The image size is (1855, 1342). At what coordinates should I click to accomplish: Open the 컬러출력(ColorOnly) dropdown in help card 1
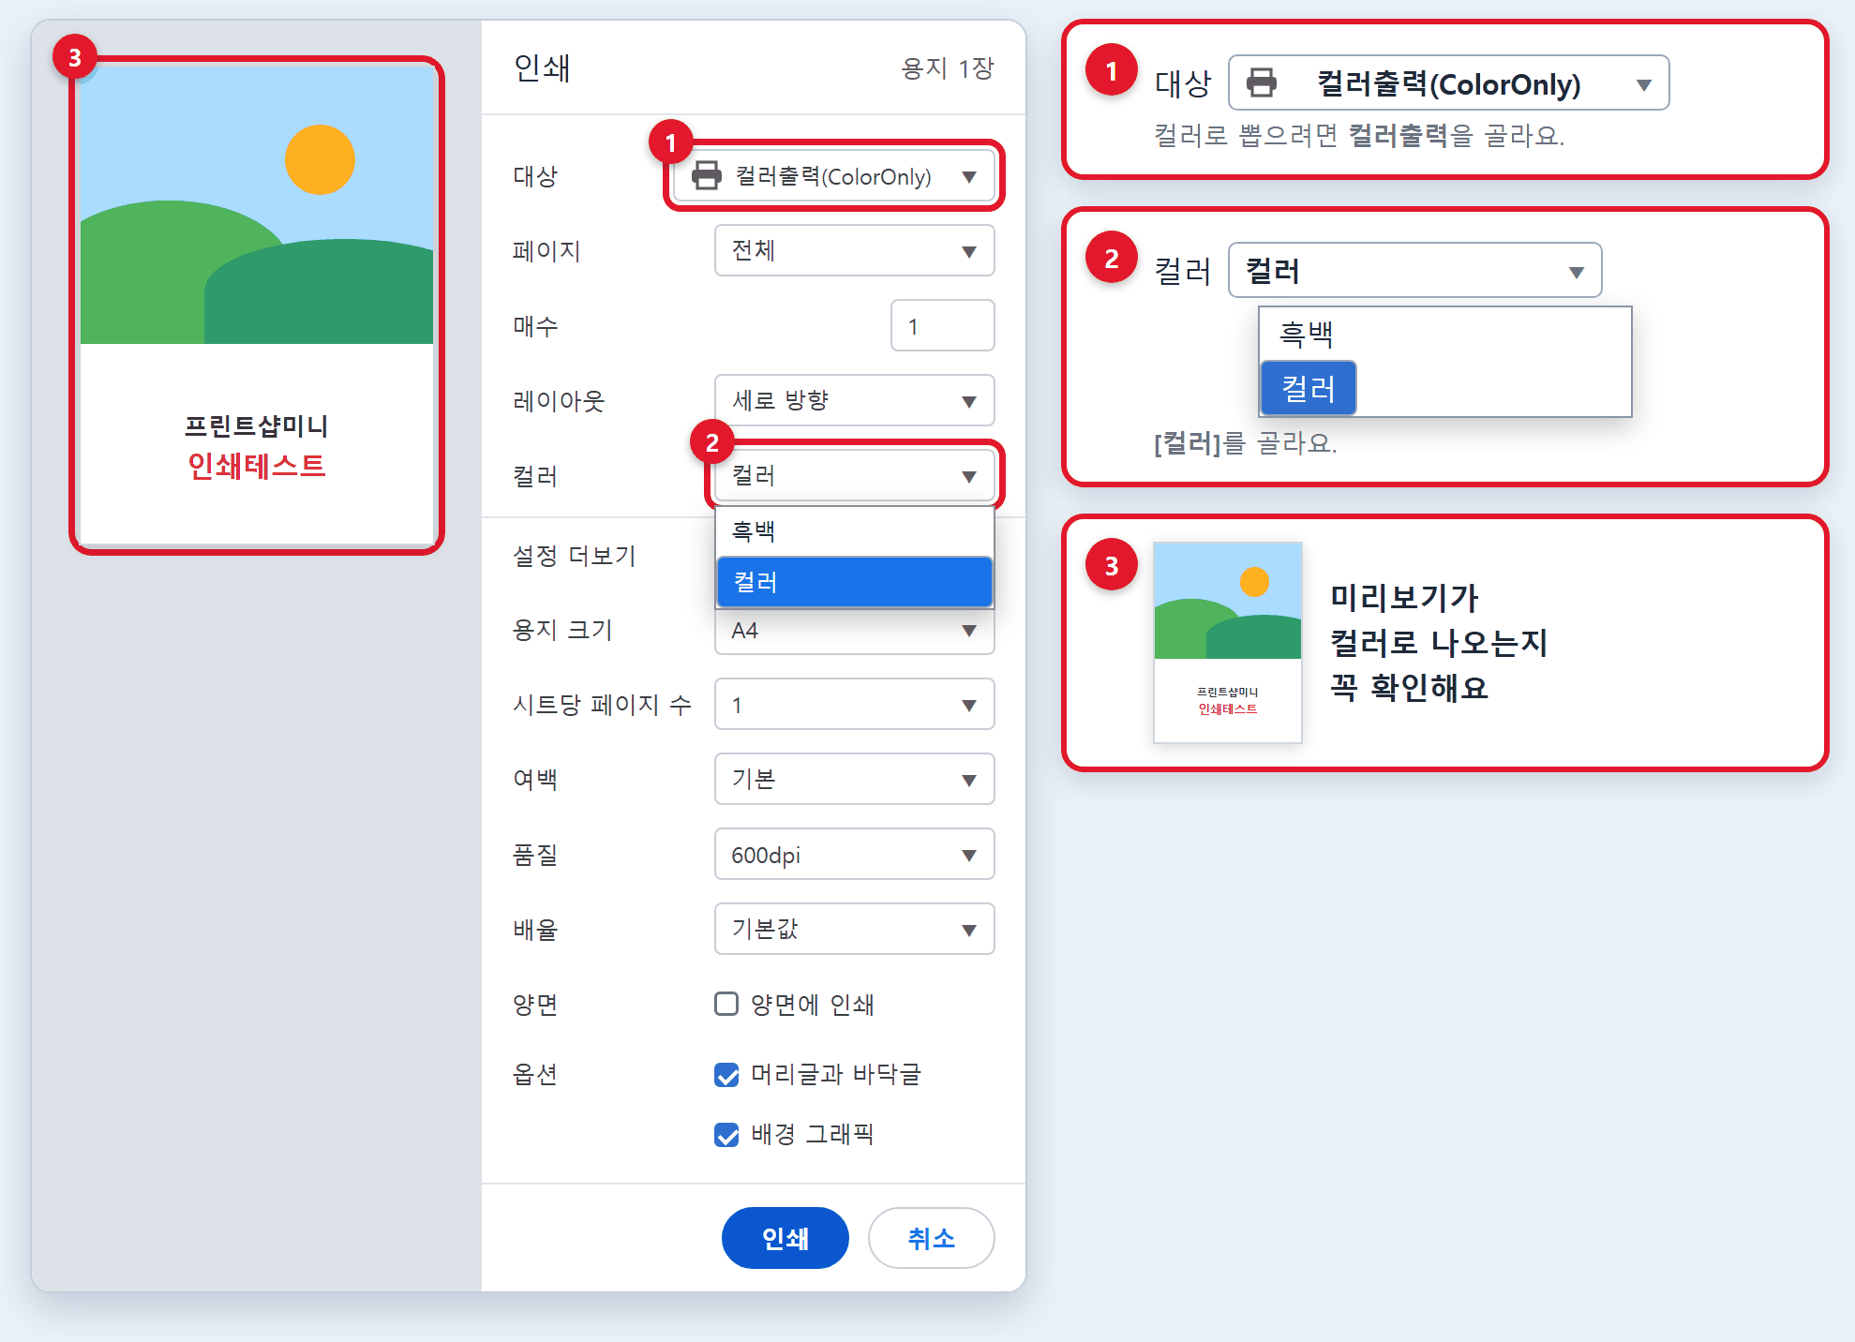(x=1448, y=82)
